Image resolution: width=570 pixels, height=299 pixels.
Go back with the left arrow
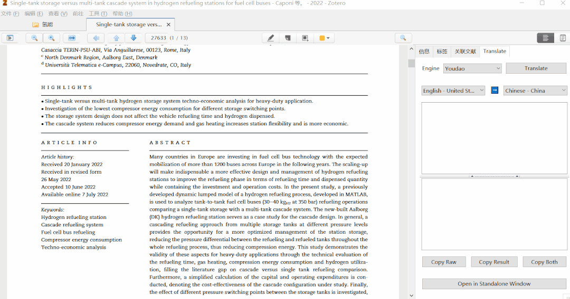pos(96,38)
